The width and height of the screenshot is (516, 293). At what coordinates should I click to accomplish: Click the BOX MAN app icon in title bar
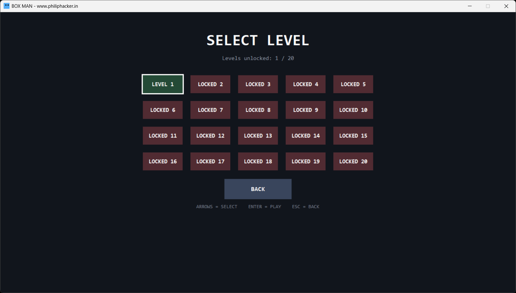pos(6,6)
